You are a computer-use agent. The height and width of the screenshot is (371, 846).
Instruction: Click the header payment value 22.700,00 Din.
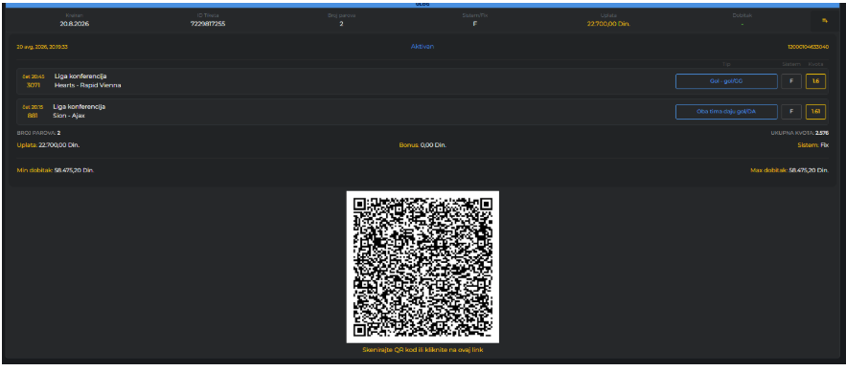[x=608, y=24]
